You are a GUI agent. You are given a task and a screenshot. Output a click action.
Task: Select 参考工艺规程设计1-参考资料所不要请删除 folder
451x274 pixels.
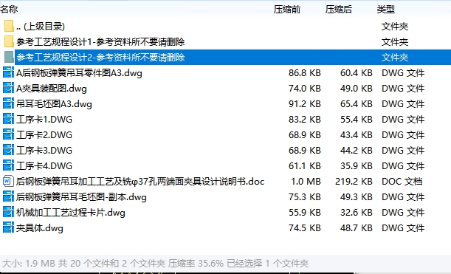click(100, 42)
